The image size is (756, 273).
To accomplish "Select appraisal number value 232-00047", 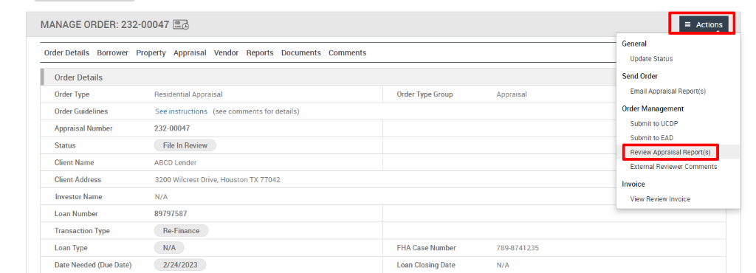I will [x=172, y=128].
